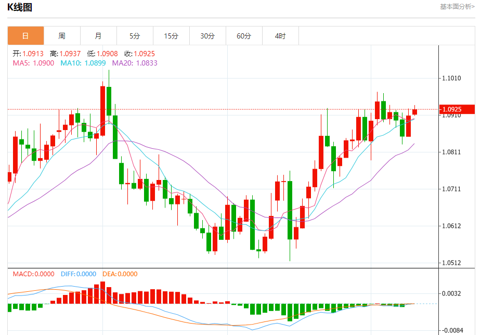Click the 高: 1.0937 high value
This screenshot has height=335, width=481.
pyautogui.click(x=66, y=54)
